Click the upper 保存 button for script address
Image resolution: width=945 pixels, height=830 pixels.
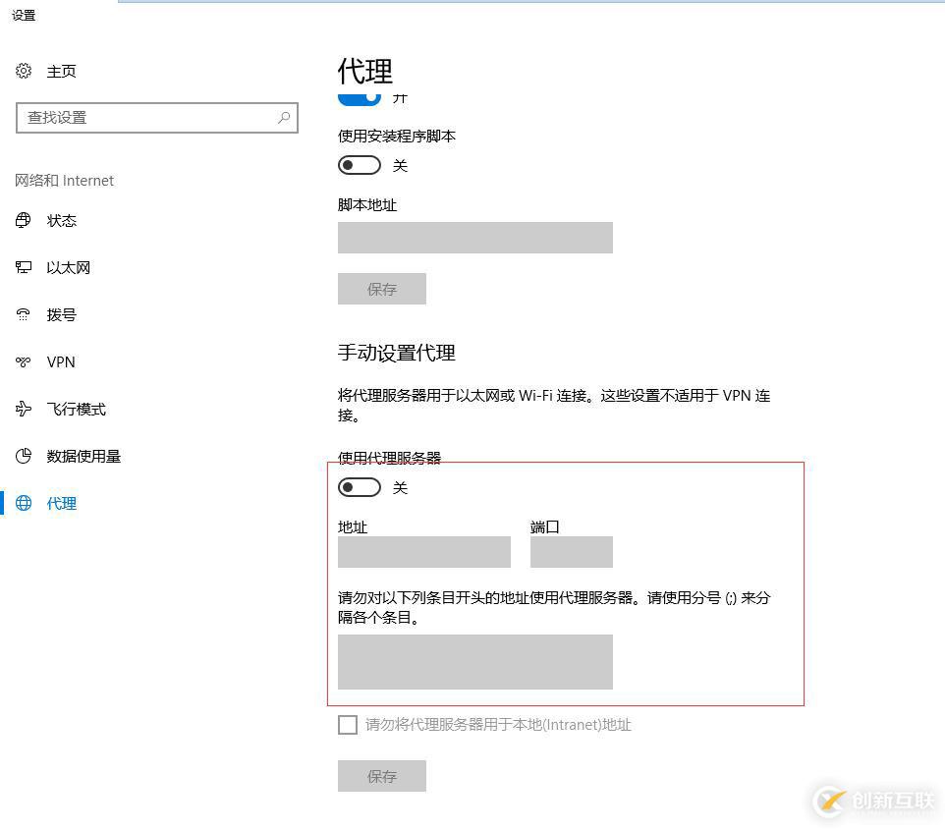point(381,289)
